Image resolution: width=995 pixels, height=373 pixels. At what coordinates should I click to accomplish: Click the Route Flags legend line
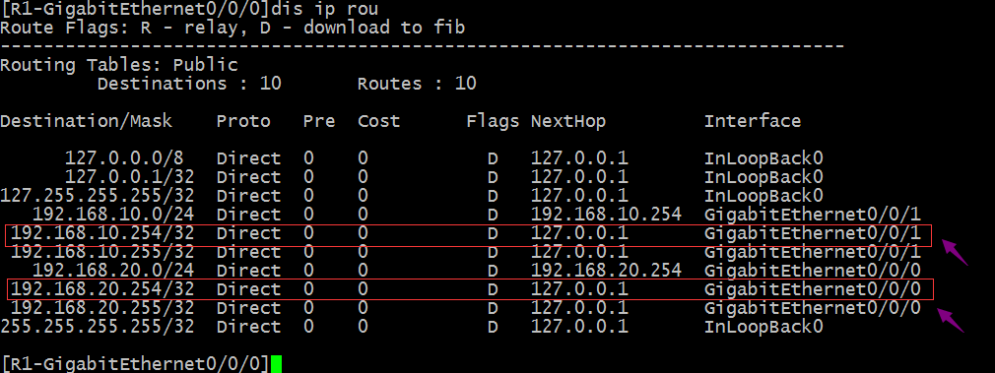(232, 28)
